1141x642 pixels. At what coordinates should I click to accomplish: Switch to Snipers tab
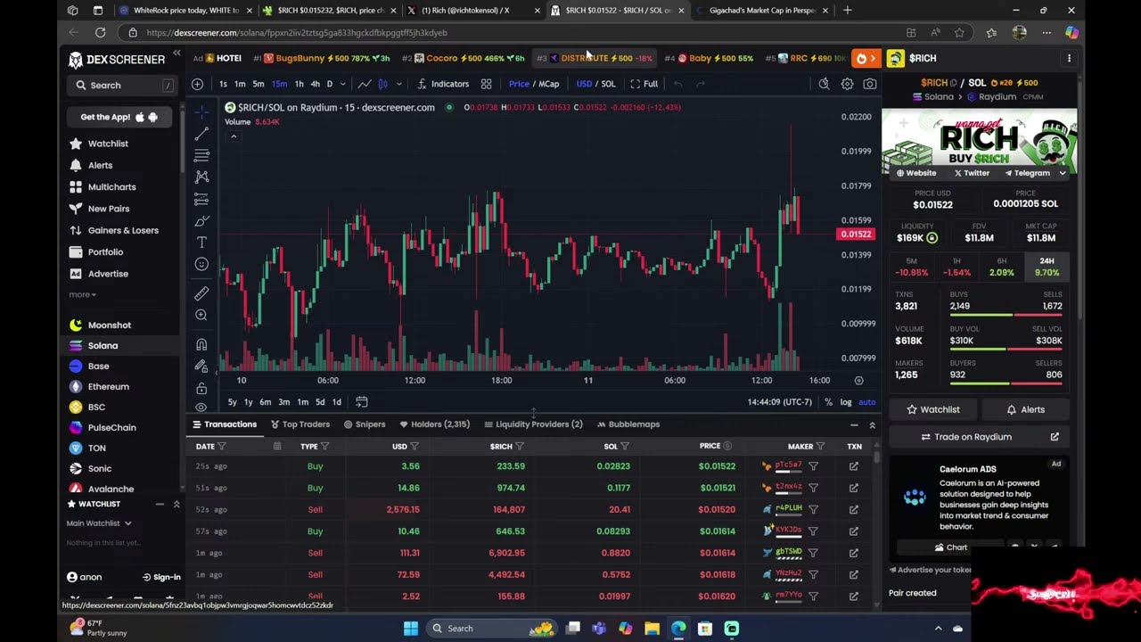point(365,424)
